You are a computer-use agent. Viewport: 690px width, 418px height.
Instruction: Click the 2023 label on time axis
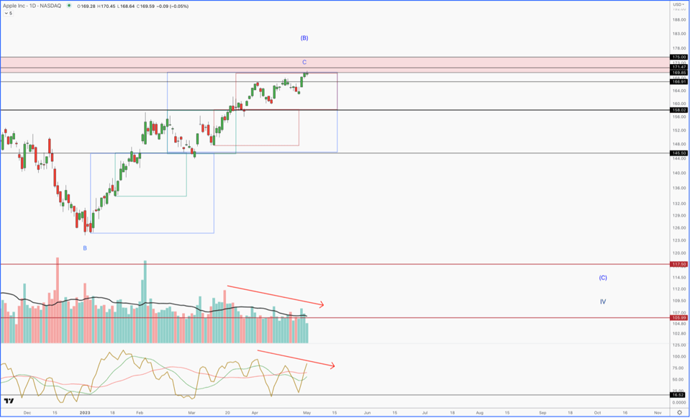[x=85, y=413]
